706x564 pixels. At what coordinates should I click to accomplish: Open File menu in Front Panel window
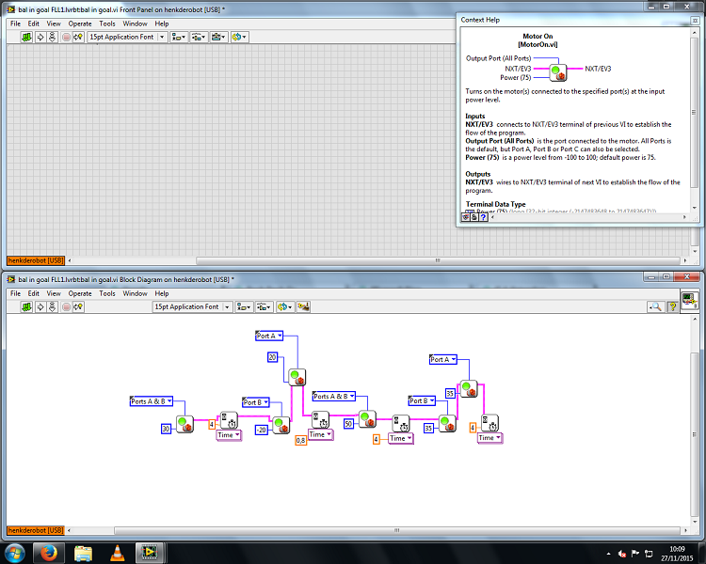pos(15,23)
